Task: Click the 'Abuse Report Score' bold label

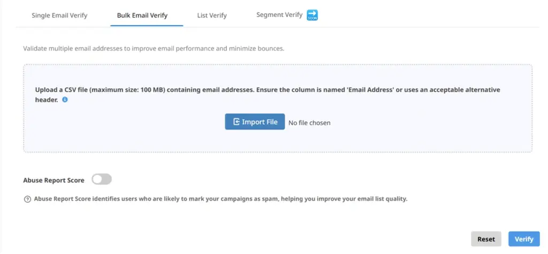Action: pos(54,180)
